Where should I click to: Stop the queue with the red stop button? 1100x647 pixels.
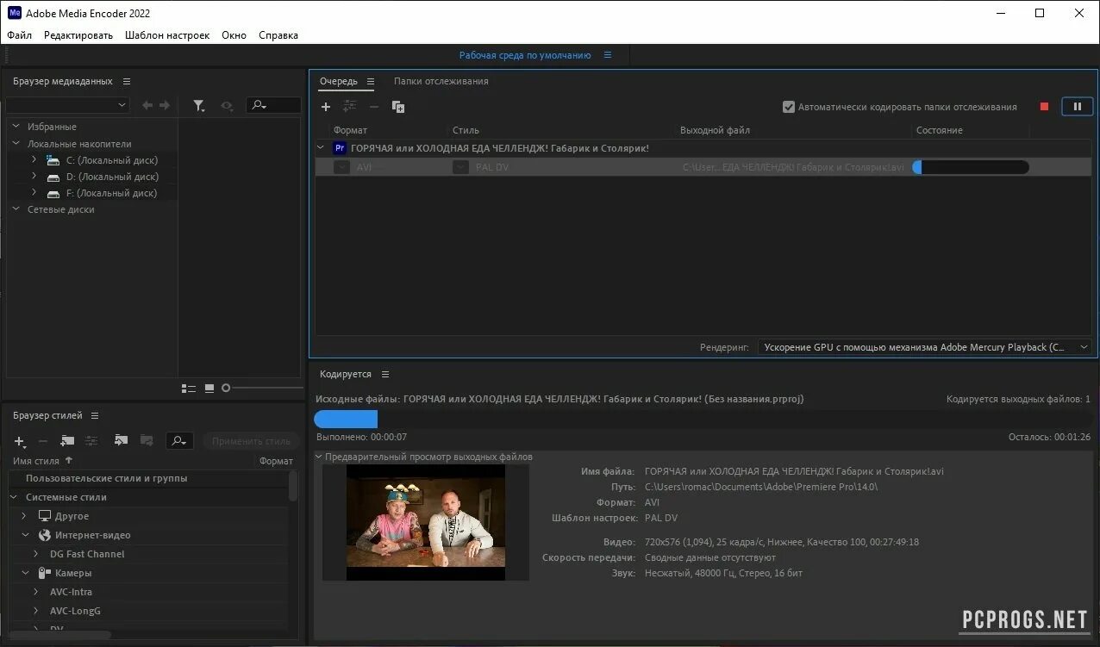pyautogui.click(x=1044, y=107)
